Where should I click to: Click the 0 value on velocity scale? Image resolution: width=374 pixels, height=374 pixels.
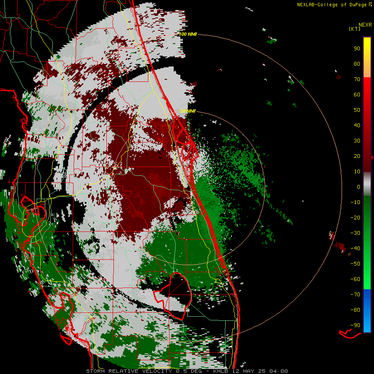[x=359, y=187]
